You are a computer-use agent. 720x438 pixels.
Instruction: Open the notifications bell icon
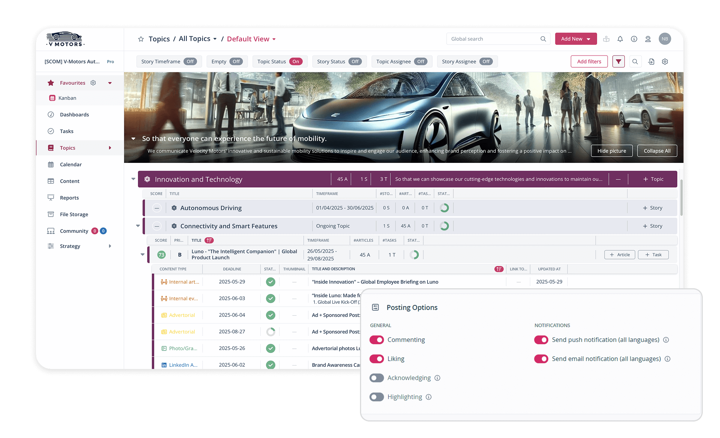[x=620, y=39]
